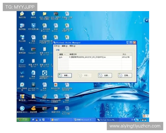166x133 pixels.
Task: Click the 装载 (Mount) button
Action: (x=65, y=75)
